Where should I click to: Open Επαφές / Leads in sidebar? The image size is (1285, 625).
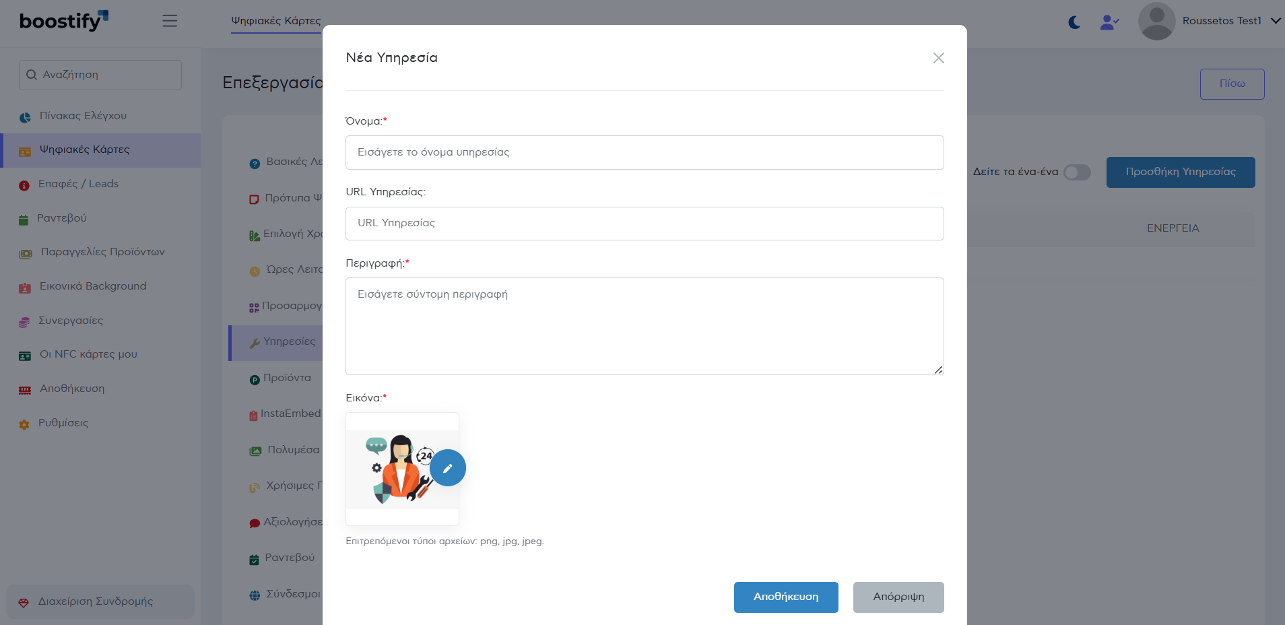(x=78, y=184)
